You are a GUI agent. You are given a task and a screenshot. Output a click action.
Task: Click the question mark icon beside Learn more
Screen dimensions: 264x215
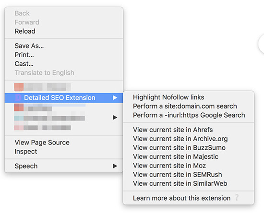[237, 198]
